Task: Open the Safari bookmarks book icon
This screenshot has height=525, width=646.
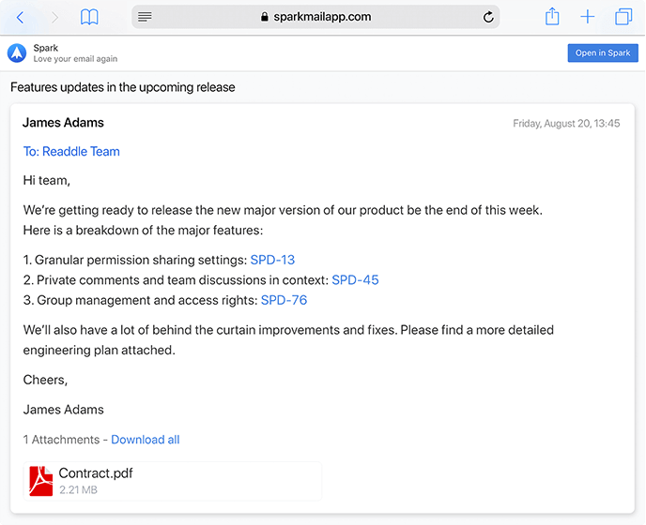Action: (89, 17)
